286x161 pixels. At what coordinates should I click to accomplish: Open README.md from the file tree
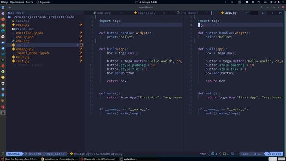coord(25,29)
